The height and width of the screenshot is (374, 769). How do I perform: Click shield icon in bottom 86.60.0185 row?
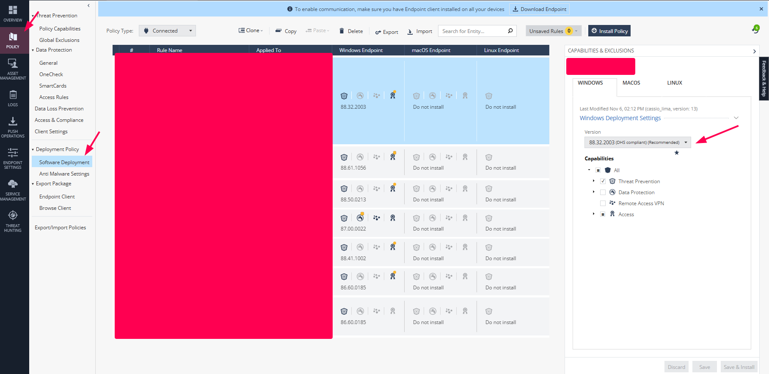(x=344, y=311)
